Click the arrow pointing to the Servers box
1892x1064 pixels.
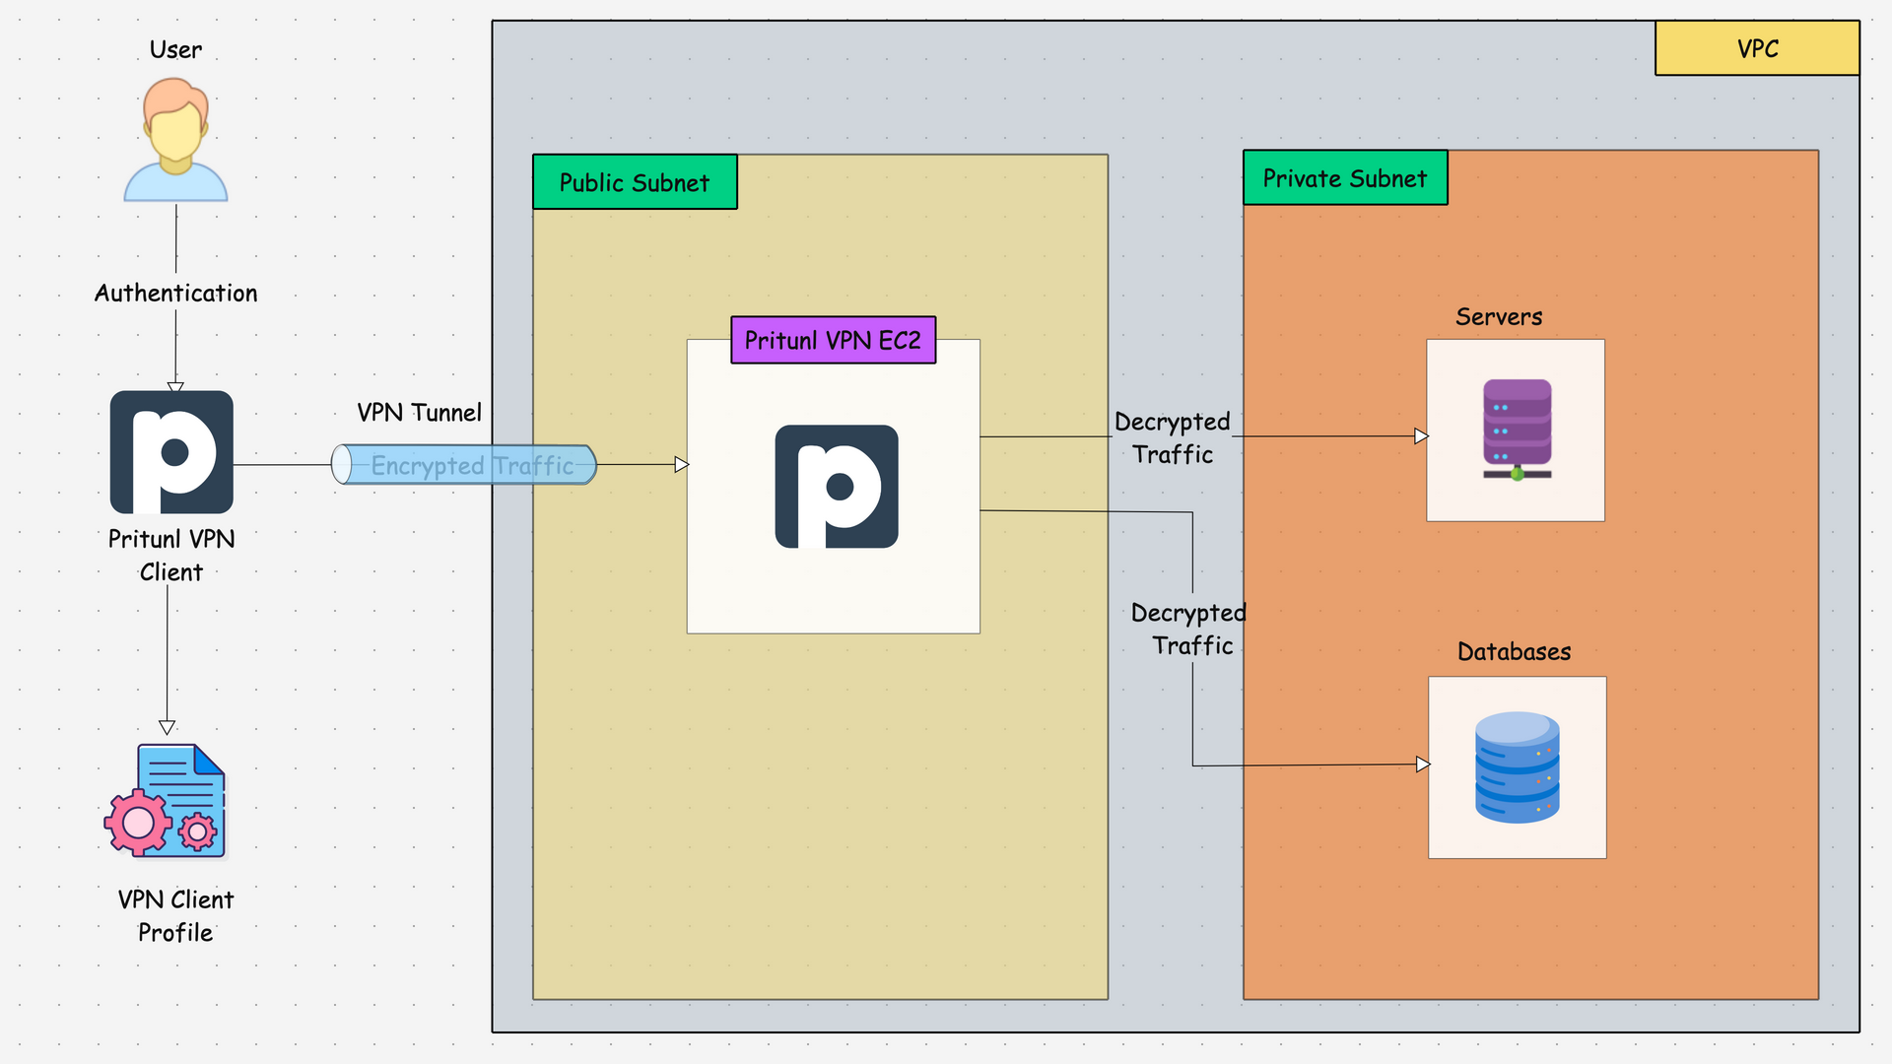coord(1422,434)
